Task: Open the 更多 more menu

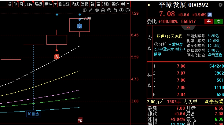Action: click(115, 4)
